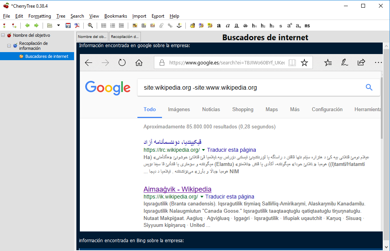The width and height of the screenshot is (390, 251).
Task: Go back to the previous node
Action: click(27, 26)
